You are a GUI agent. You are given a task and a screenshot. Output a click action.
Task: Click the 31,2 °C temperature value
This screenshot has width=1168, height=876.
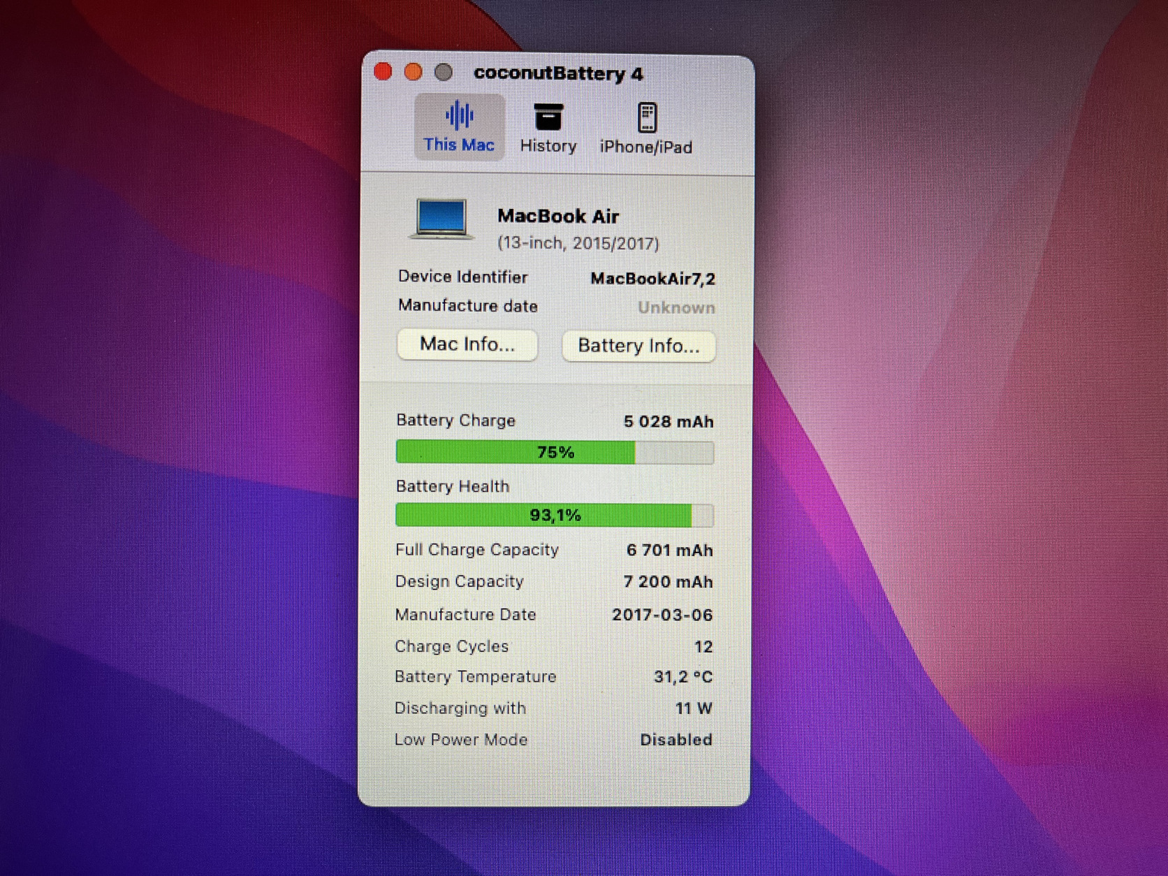click(683, 677)
